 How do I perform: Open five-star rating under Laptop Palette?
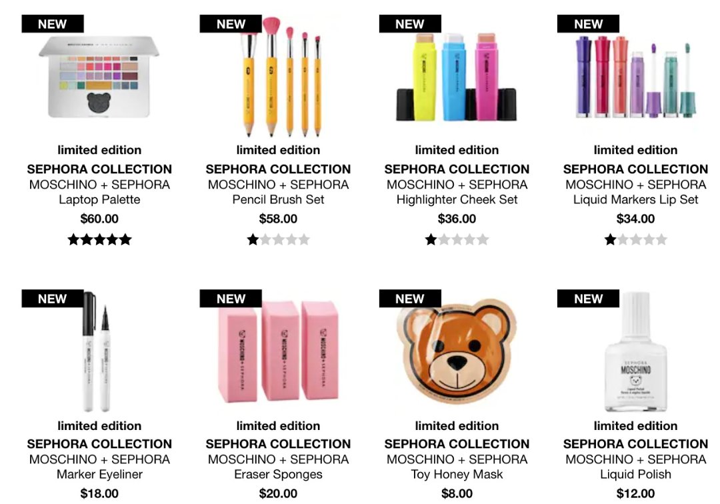(x=99, y=239)
